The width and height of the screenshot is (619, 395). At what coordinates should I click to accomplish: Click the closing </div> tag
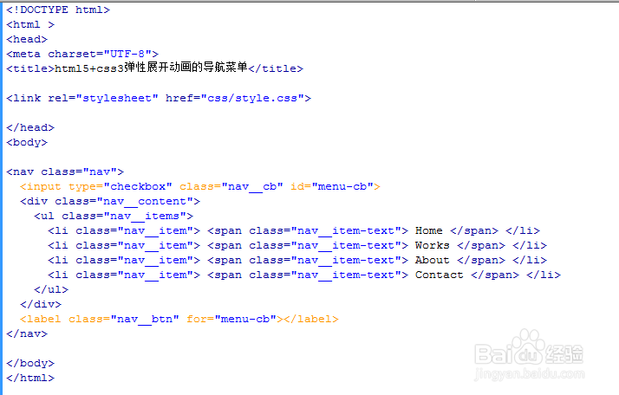pyautogui.click(x=41, y=304)
